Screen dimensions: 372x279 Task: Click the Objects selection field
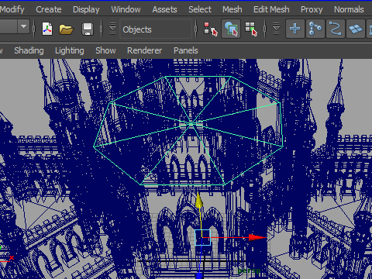pyautogui.click(x=156, y=29)
